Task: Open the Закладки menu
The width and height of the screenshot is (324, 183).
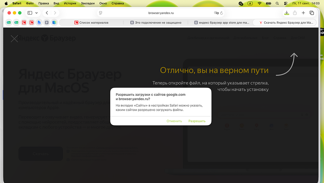Action: [x=88, y=3]
